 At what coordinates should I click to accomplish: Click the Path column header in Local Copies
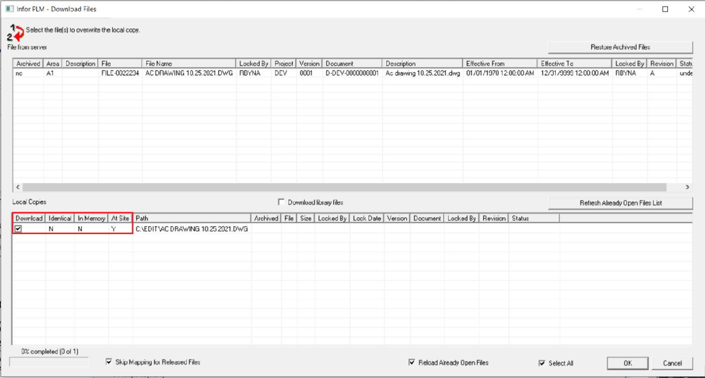pos(192,218)
